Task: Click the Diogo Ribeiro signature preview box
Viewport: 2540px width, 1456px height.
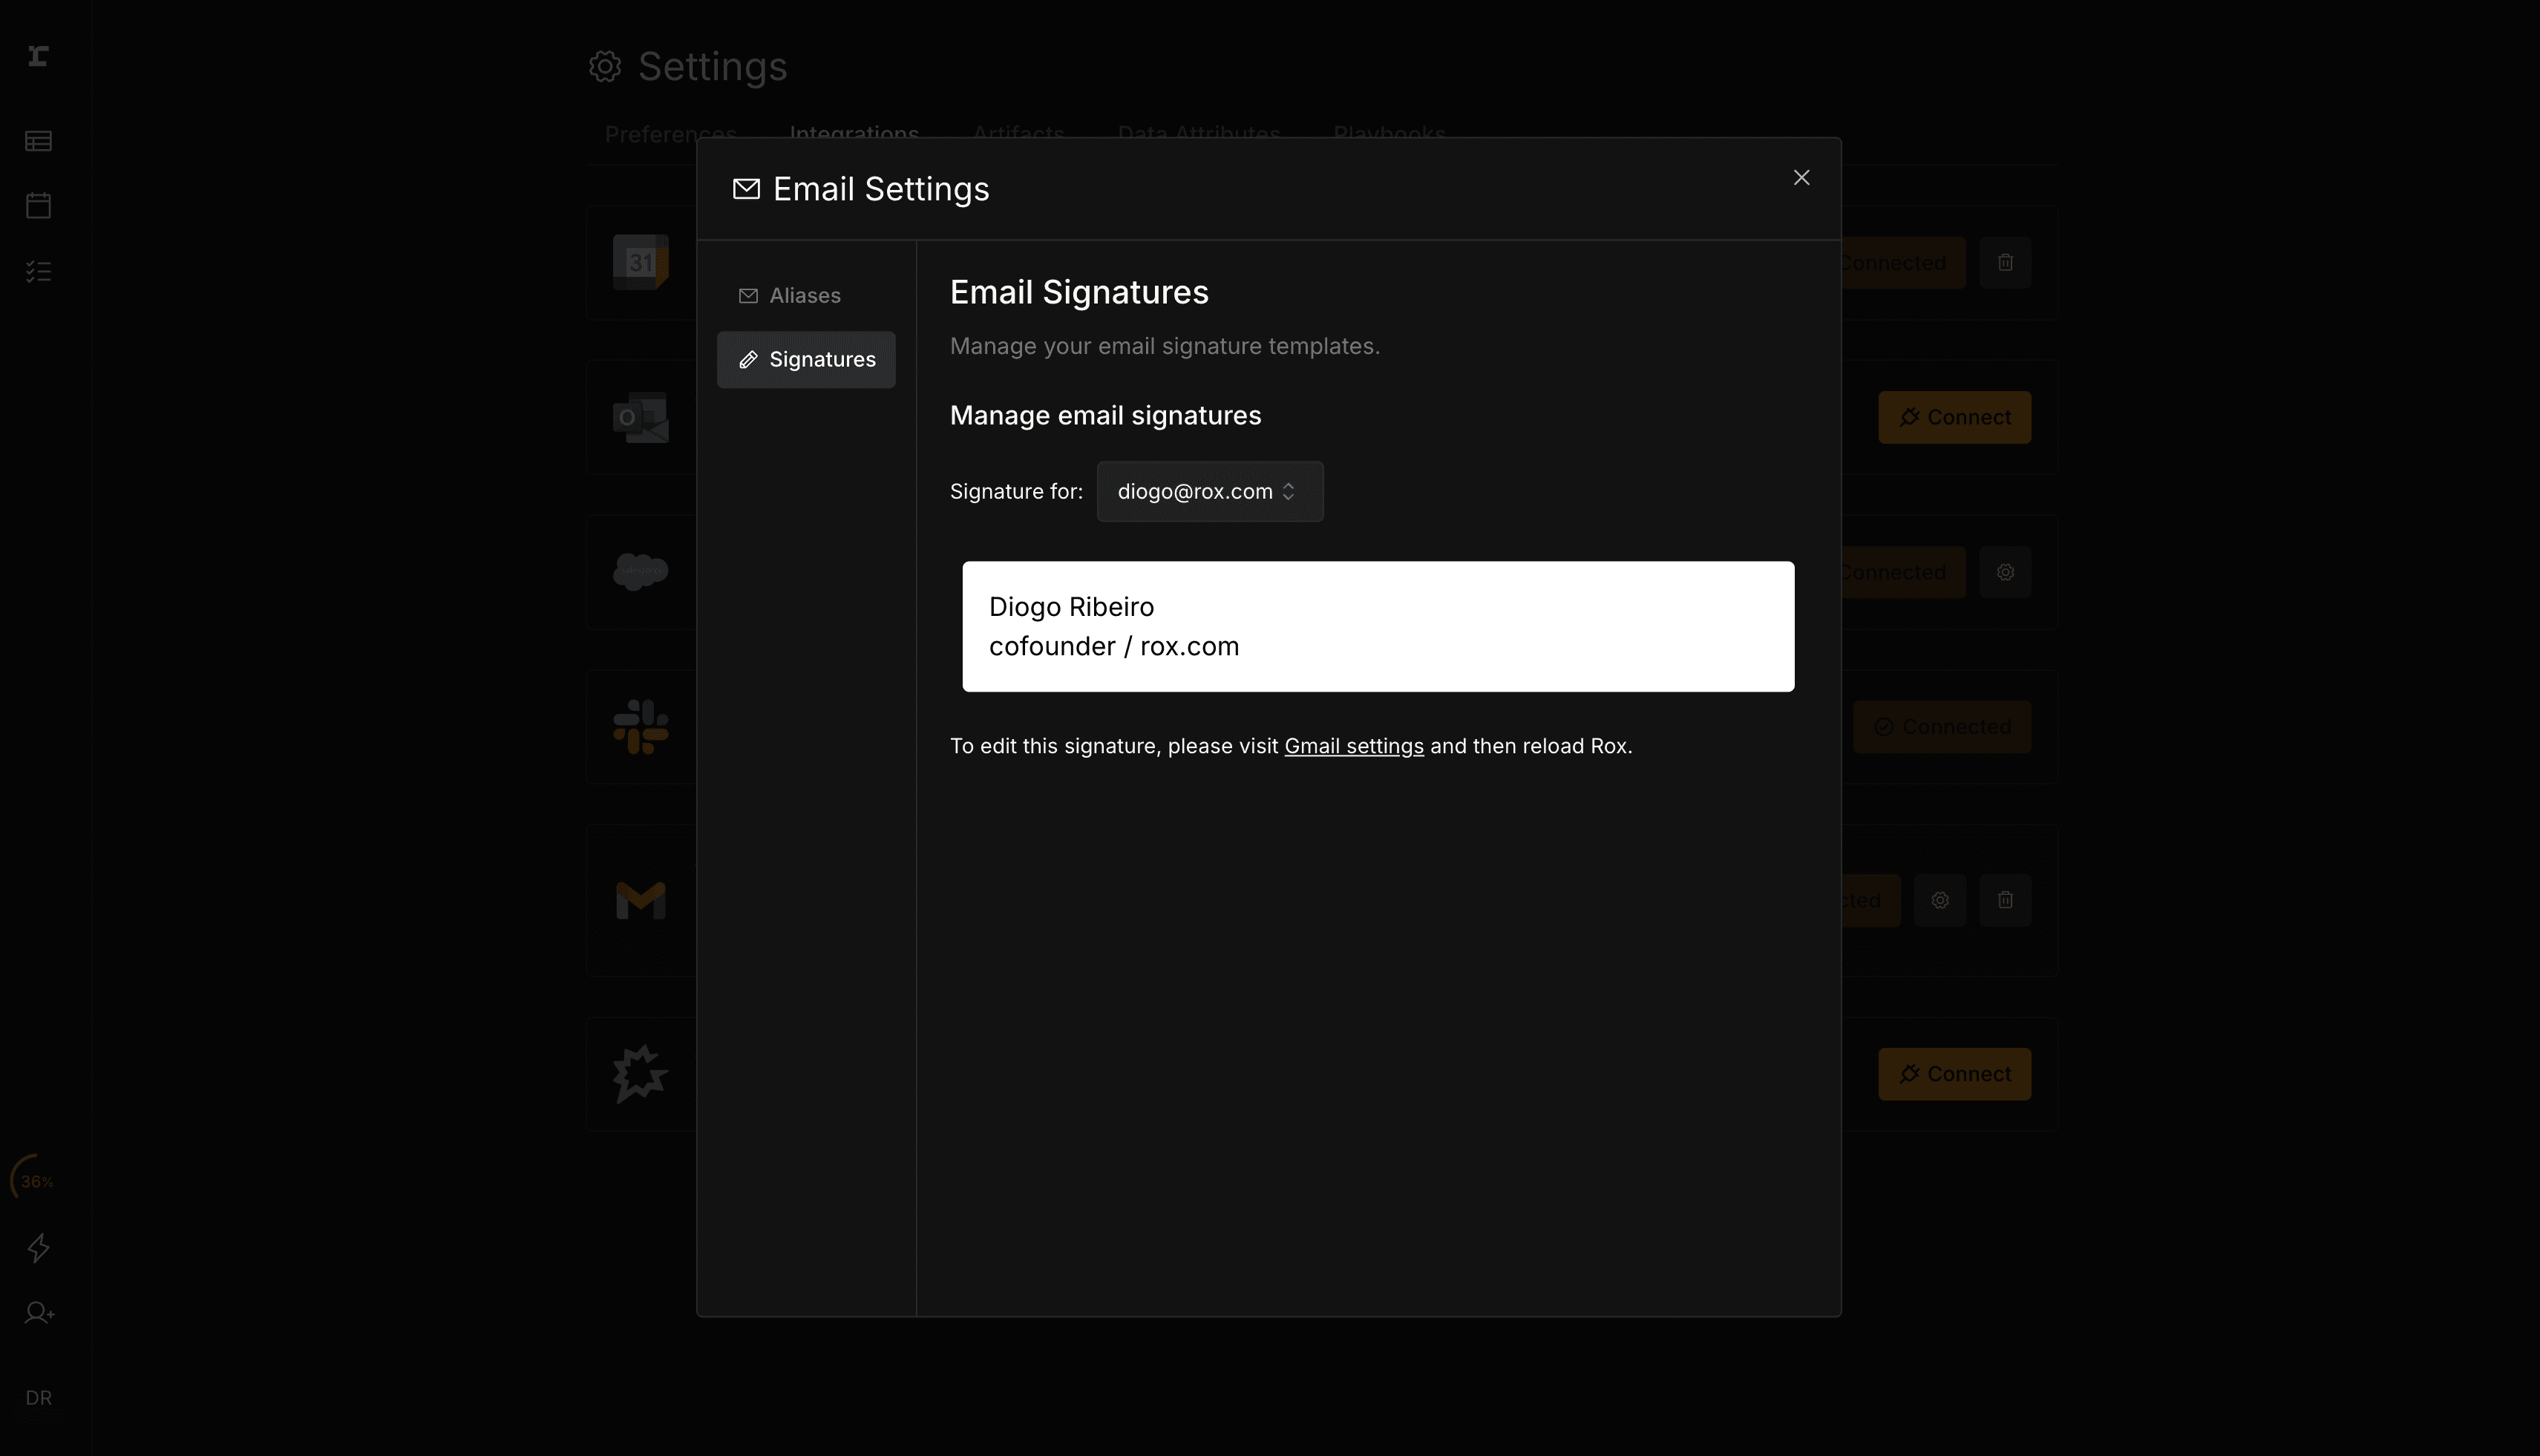Action: [1377, 626]
